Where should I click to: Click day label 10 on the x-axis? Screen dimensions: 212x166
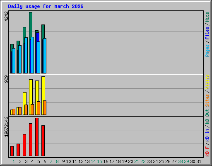(x=68, y=161)
